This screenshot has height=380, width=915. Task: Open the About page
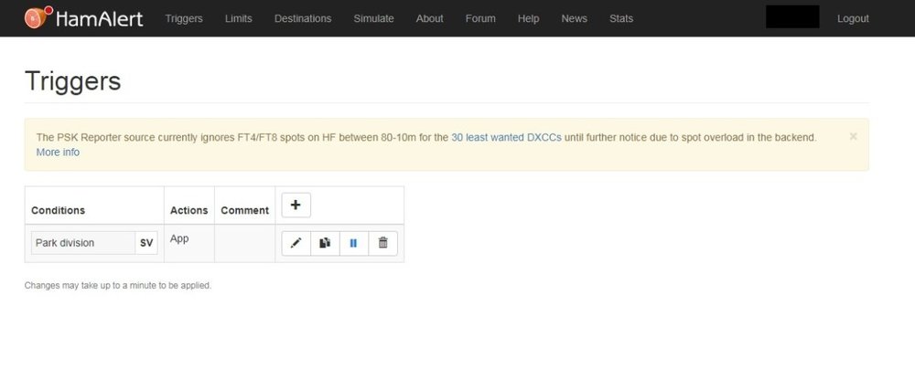point(429,18)
